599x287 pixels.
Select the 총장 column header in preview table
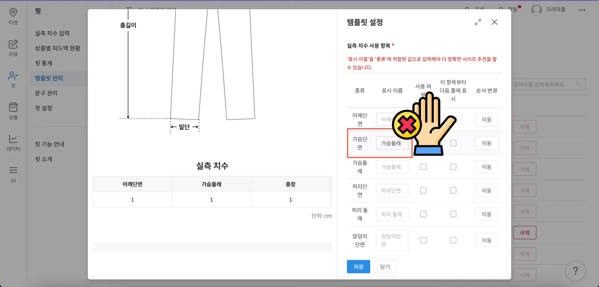pyautogui.click(x=290, y=184)
